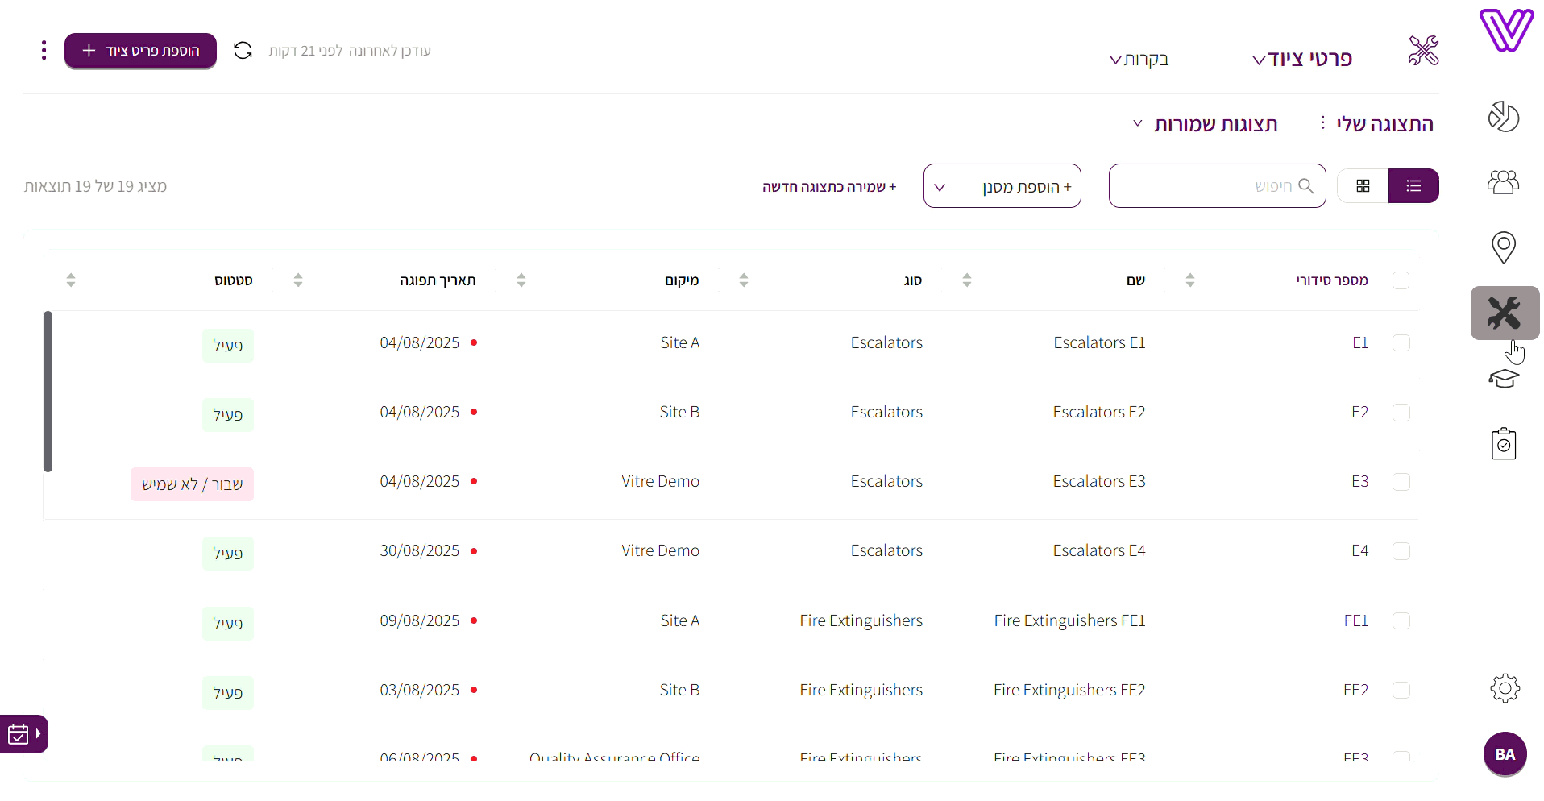The image size is (1544, 801).
Task: Click the purple V logo
Action: point(1506,31)
